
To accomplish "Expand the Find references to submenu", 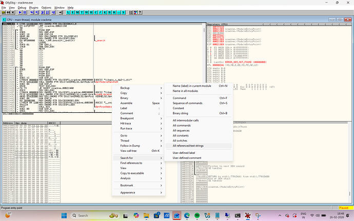I will click(x=139, y=163).
